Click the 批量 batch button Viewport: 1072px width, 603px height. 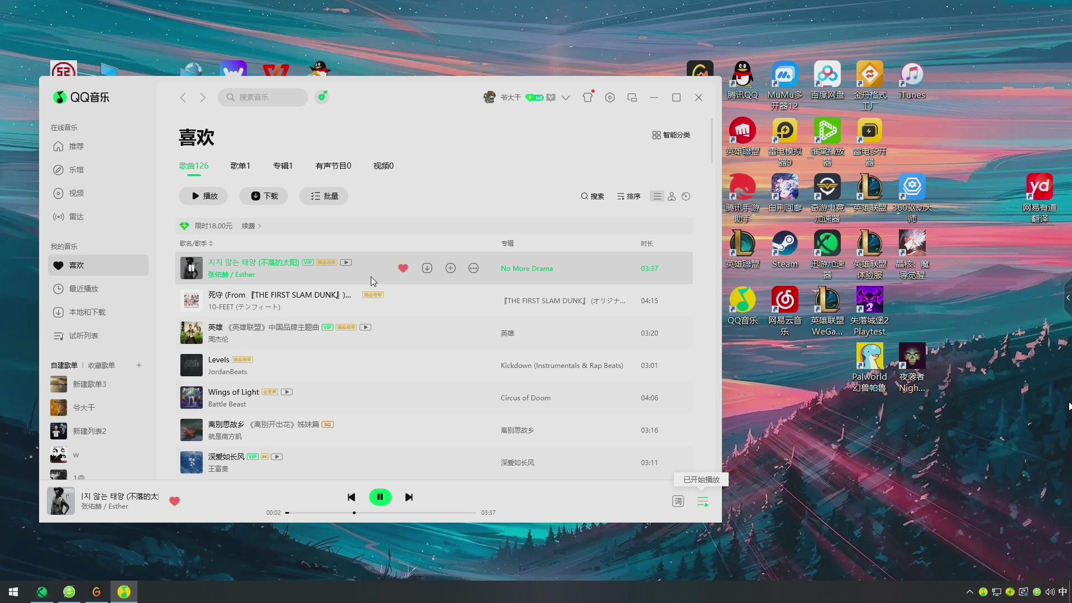click(324, 196)
